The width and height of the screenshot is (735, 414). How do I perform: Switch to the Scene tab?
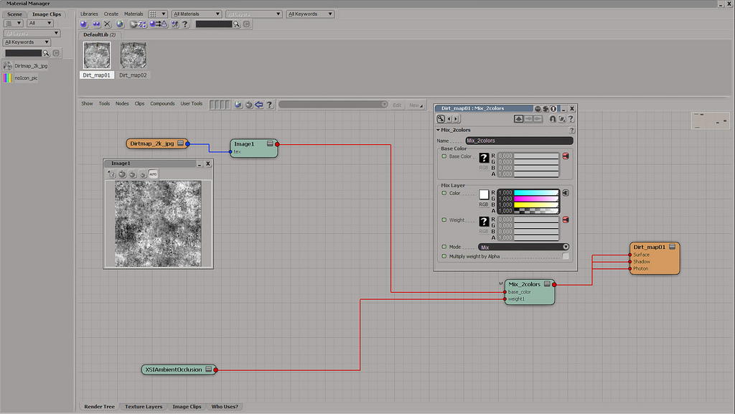(x=14, y=14)
